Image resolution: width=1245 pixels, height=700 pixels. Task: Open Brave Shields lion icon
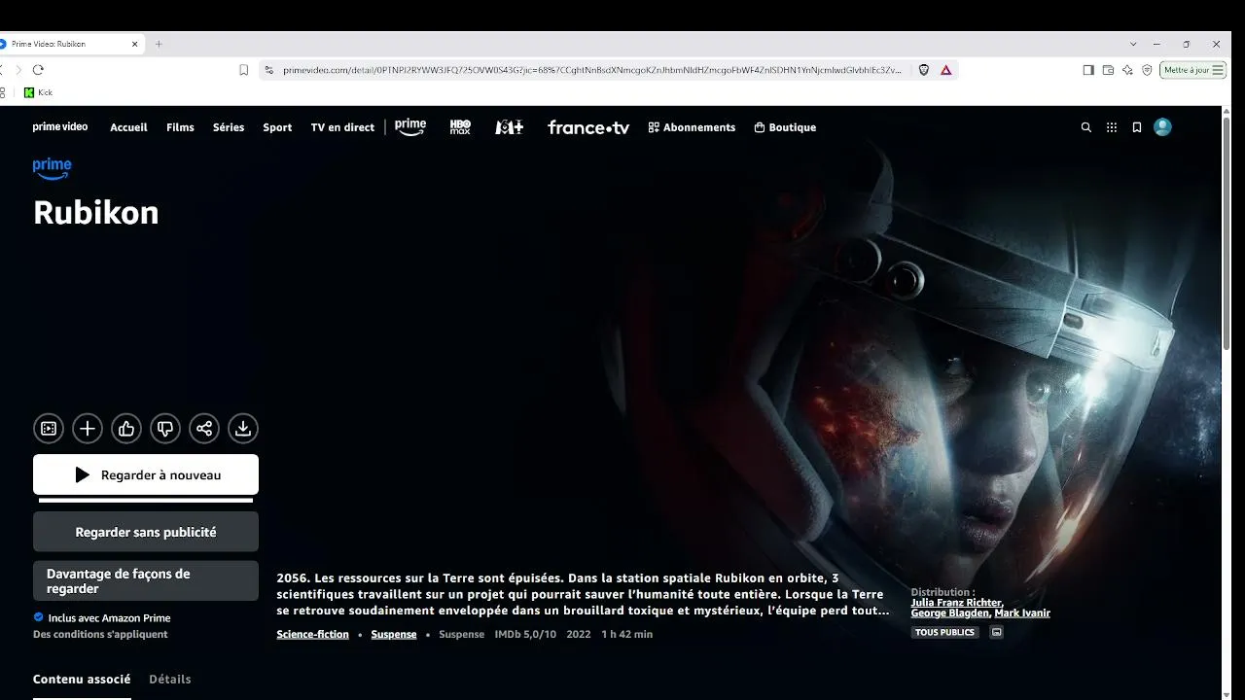point(924,70)
